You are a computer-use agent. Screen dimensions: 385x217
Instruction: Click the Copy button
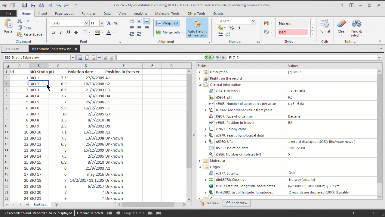24,28
